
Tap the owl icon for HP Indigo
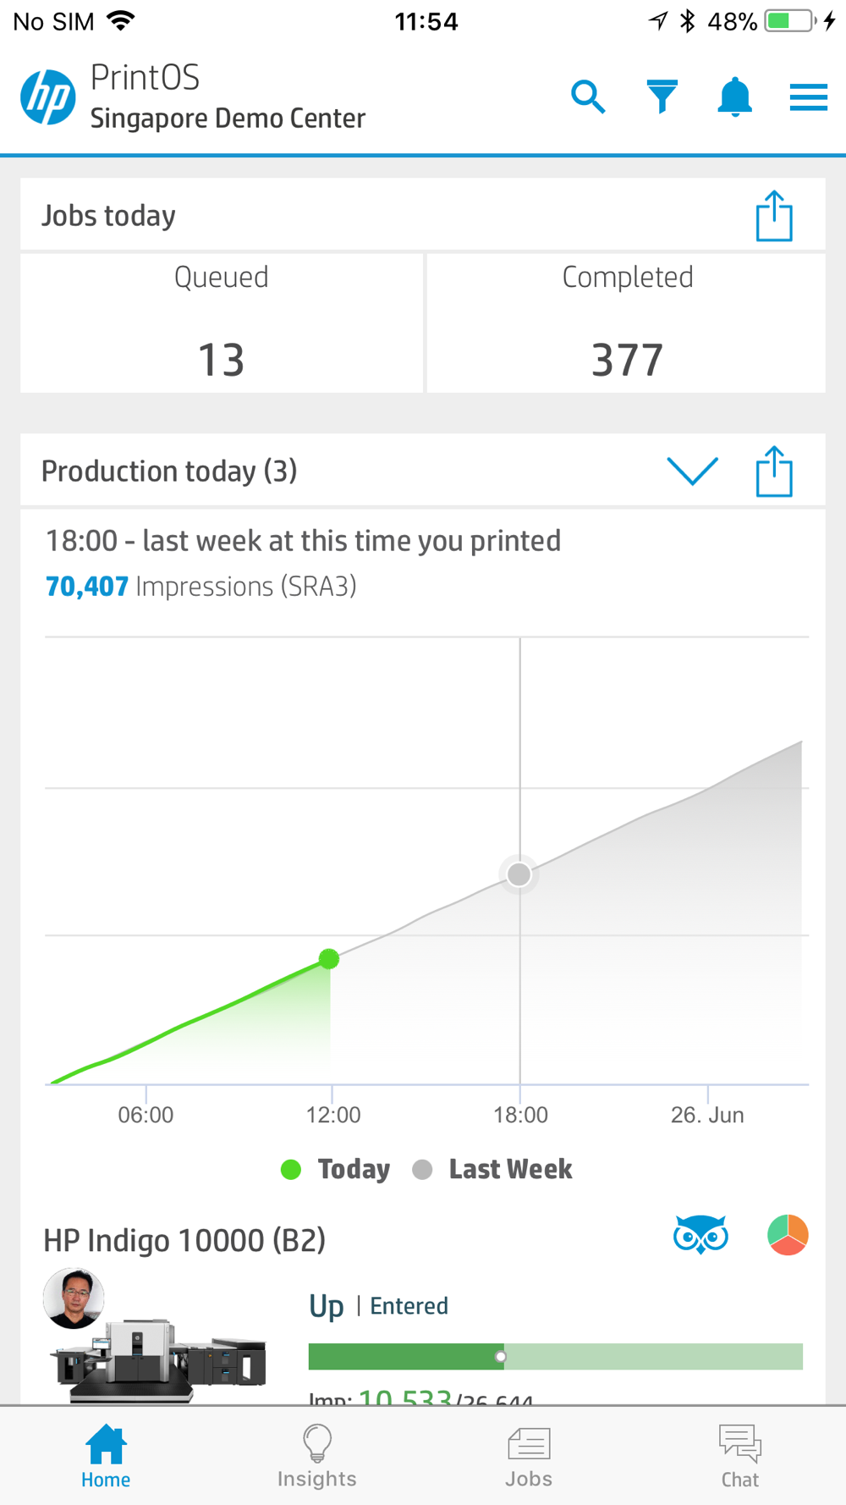point(700,1235)
